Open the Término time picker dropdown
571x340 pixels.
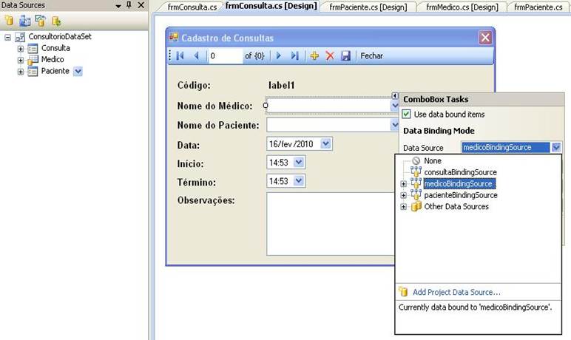point(299,180)
